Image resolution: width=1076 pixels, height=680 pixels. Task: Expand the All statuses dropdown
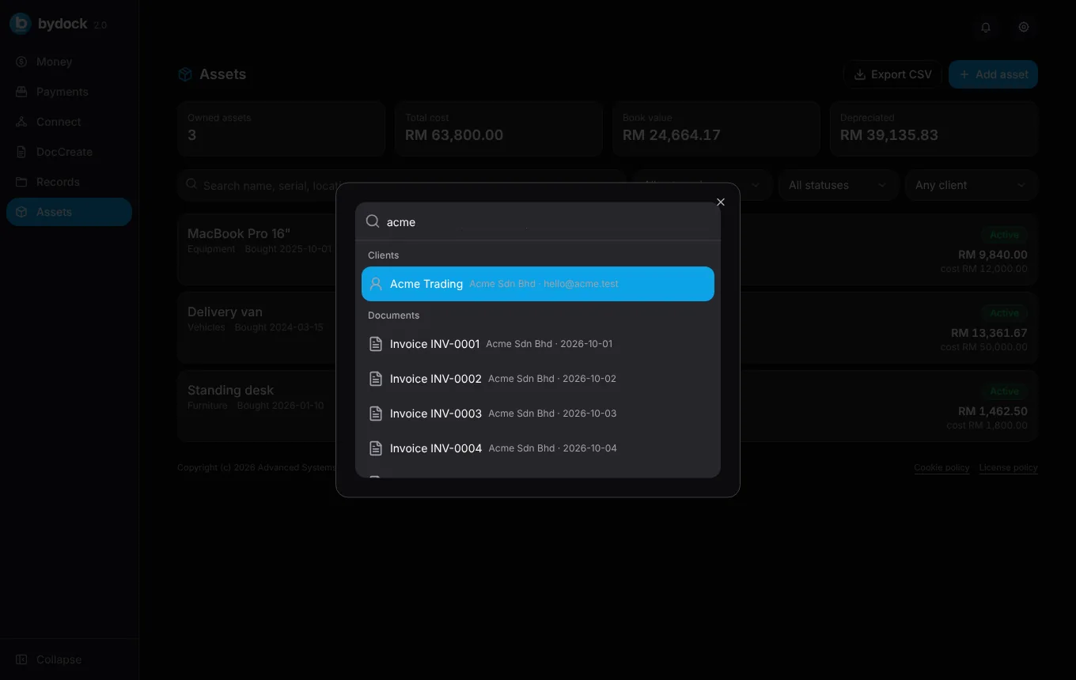tap(839, 185)
